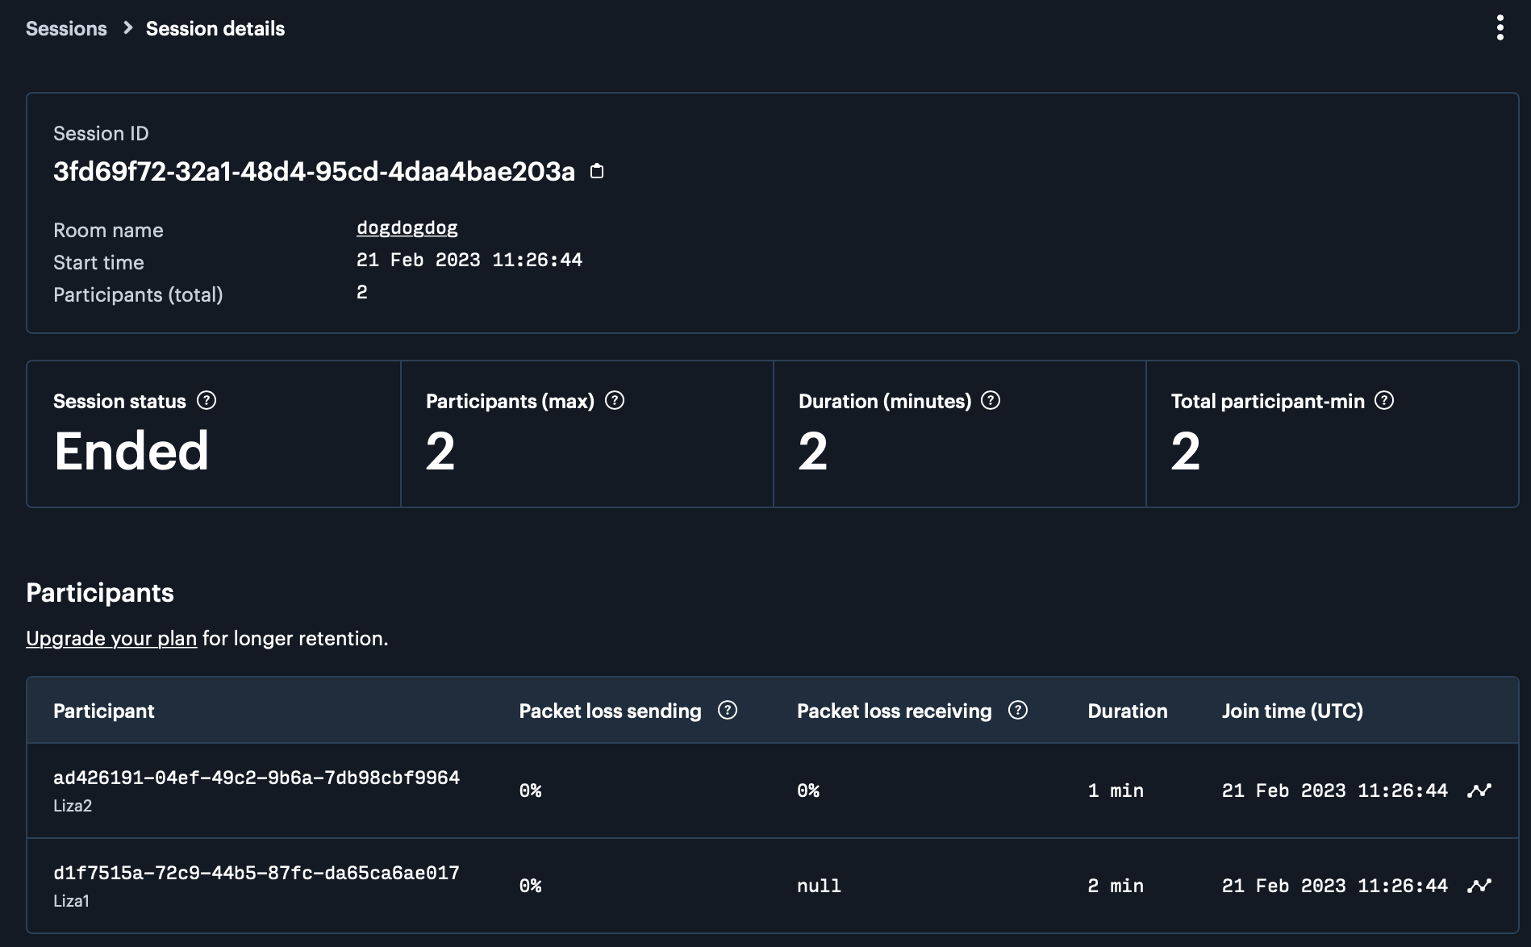The image size is (1531, 947).
Task: Click the Session details breadcrumb label
Action: click(x=215, y=28)
